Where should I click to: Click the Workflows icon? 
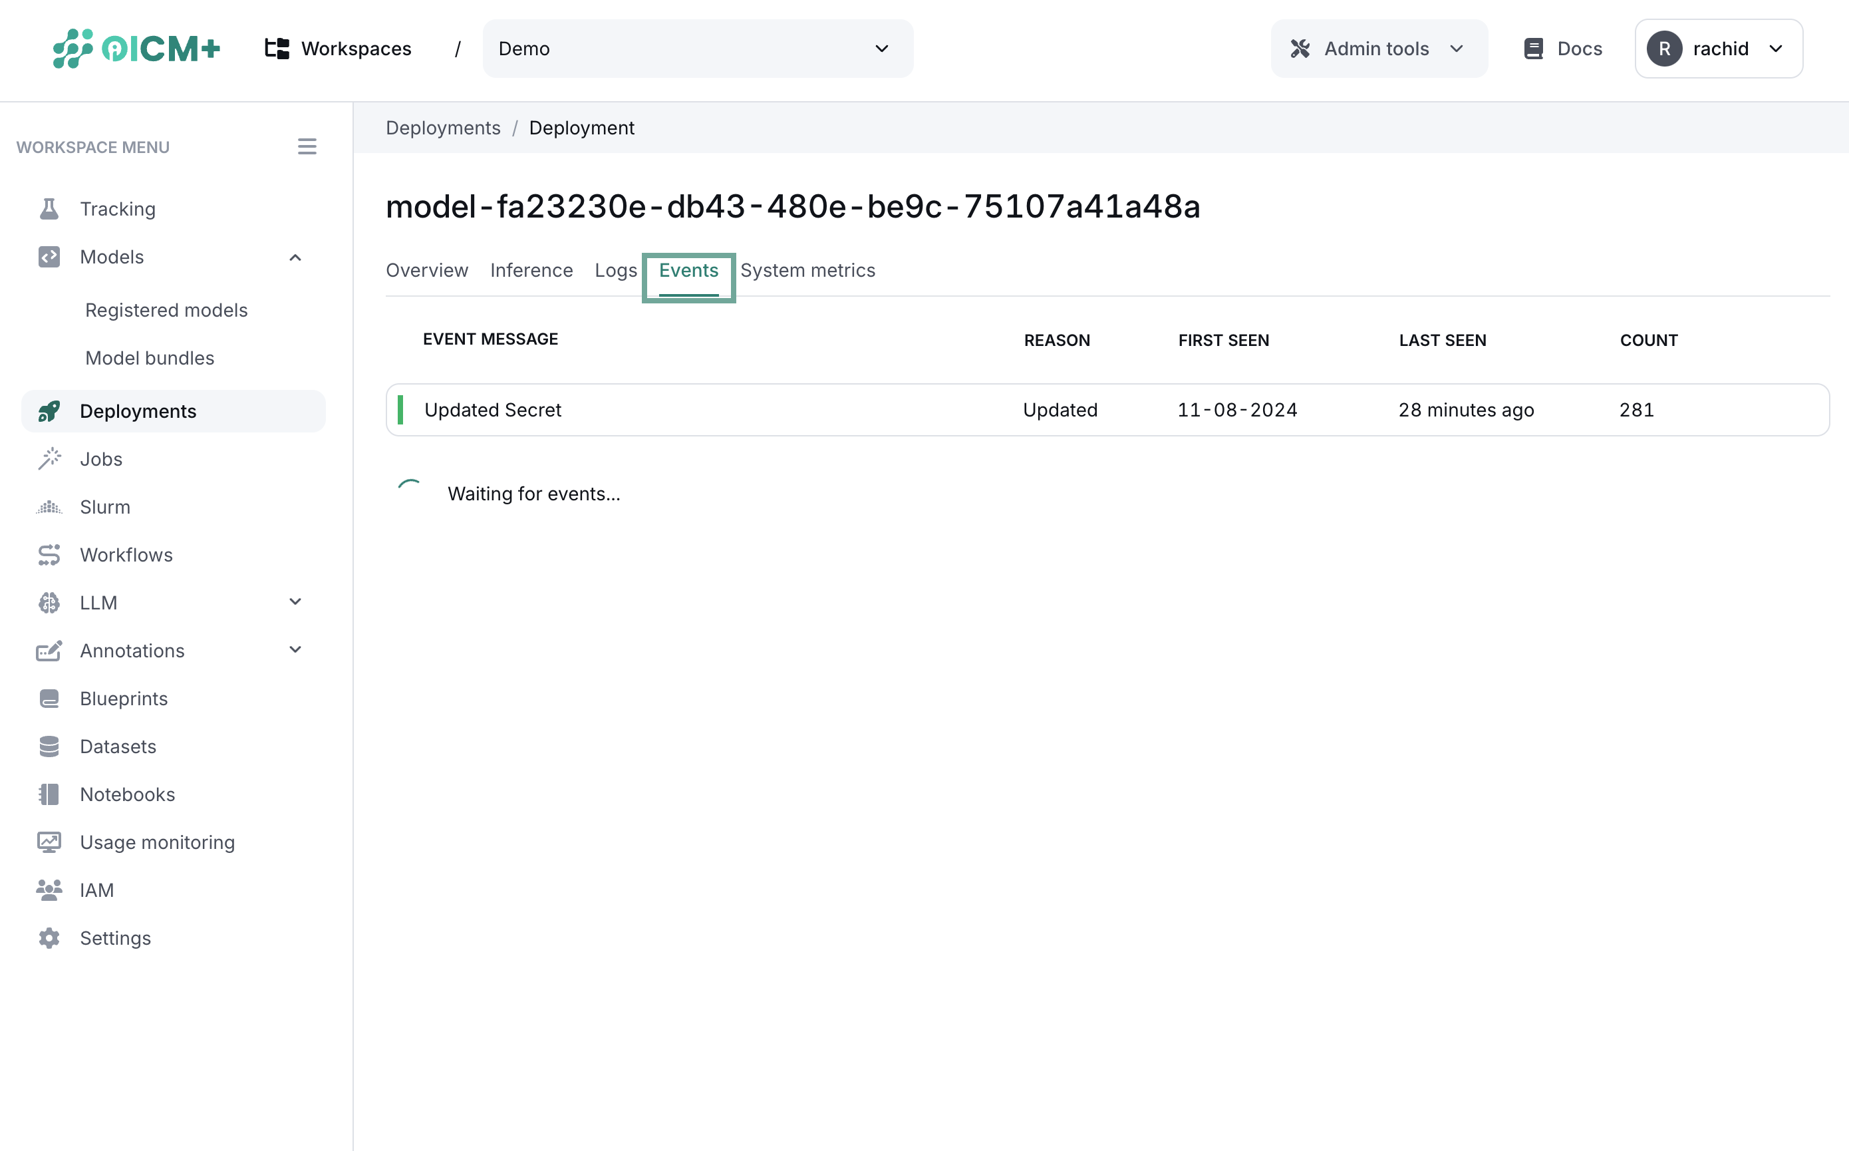(x=49, y=555)
